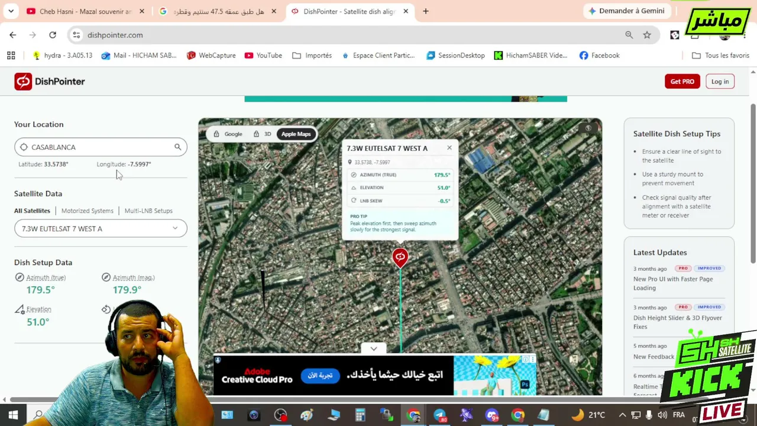This screenshot has height=426, width=757.
Task: Collapse the map with the chevron at the bottom
Action: [374, 348]
